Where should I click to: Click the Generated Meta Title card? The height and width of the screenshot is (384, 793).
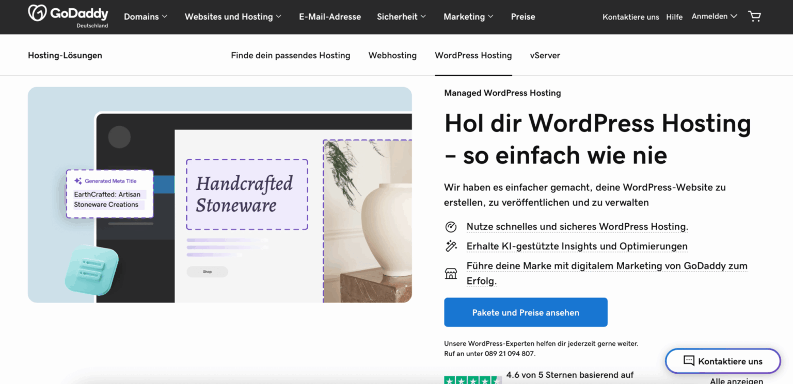(109, 194)
